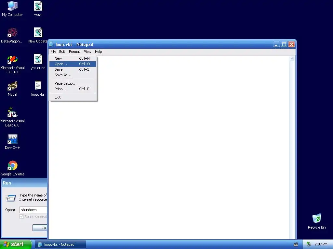The height and width of the screenshot is (249, 333).
Task: Click the Run open input field
Action: pos(33,210)
